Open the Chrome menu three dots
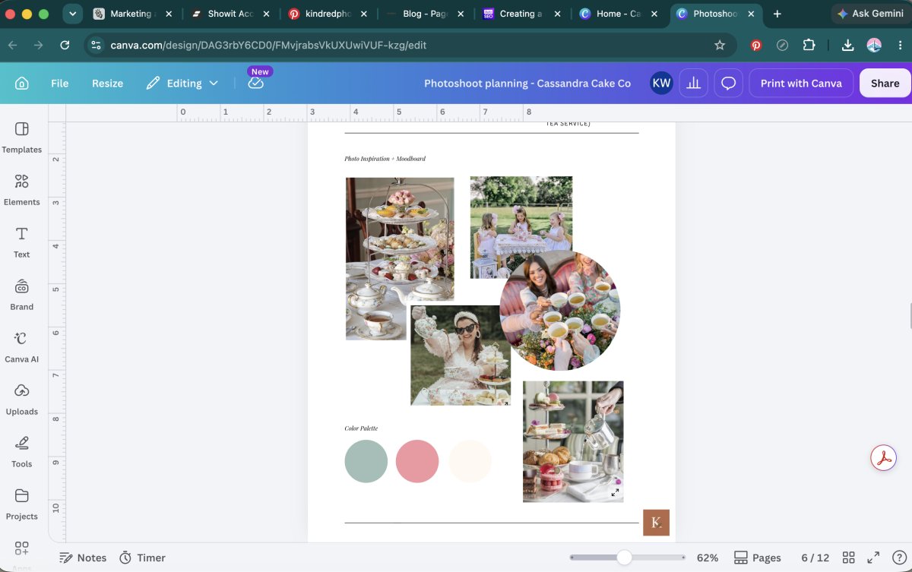 click(x=900, y=45)
